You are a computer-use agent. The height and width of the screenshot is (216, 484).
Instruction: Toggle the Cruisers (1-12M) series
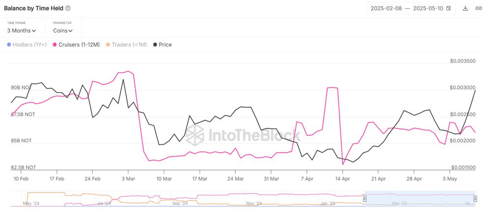coord(79,45)
